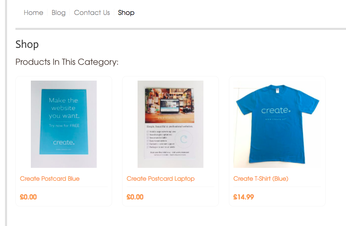This screenshot has height=226, width=346.
Task: Click the Products In This Category heading
Action: pos(67,62)
